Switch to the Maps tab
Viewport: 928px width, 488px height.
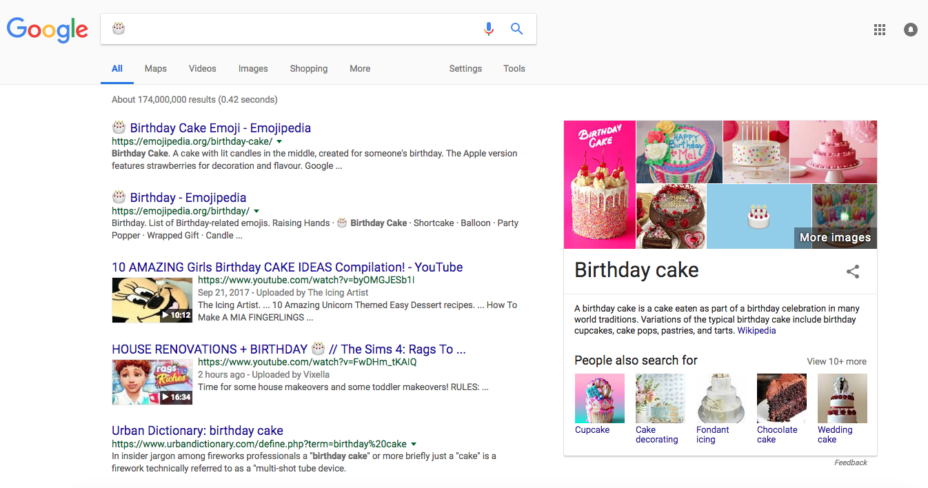tap(156, 69)
